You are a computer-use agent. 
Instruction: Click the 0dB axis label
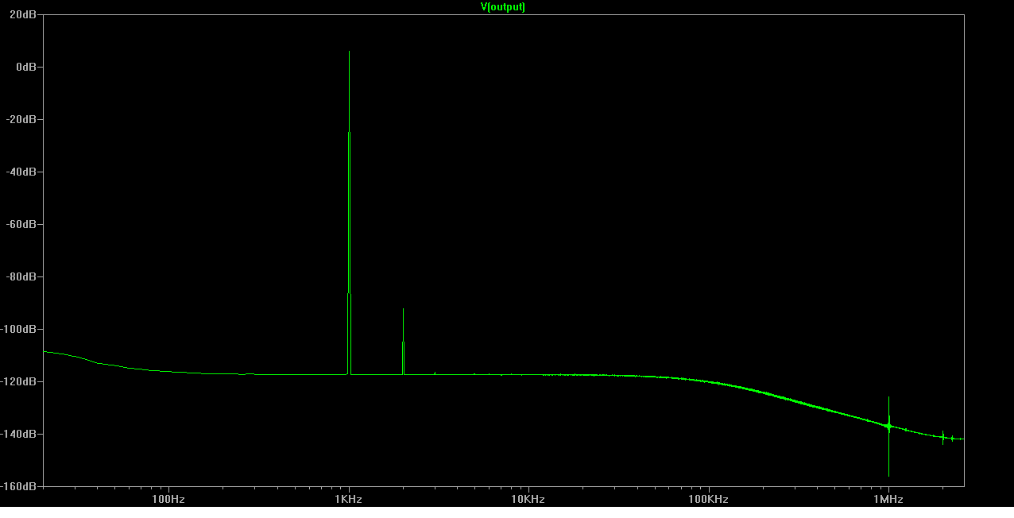28,67
